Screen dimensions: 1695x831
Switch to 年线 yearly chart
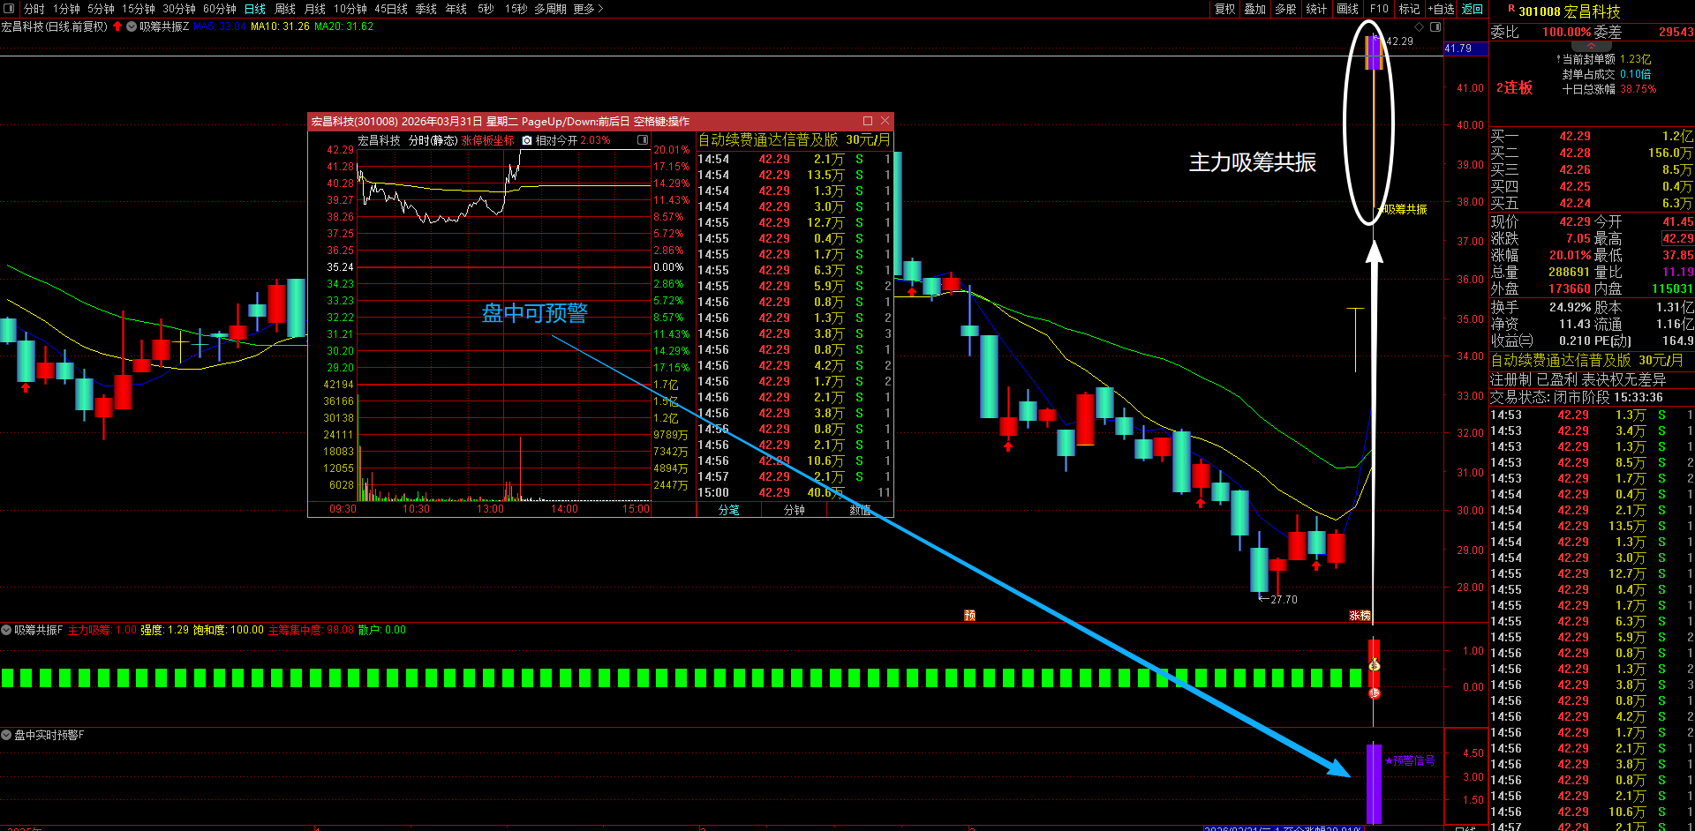(456, 9)
